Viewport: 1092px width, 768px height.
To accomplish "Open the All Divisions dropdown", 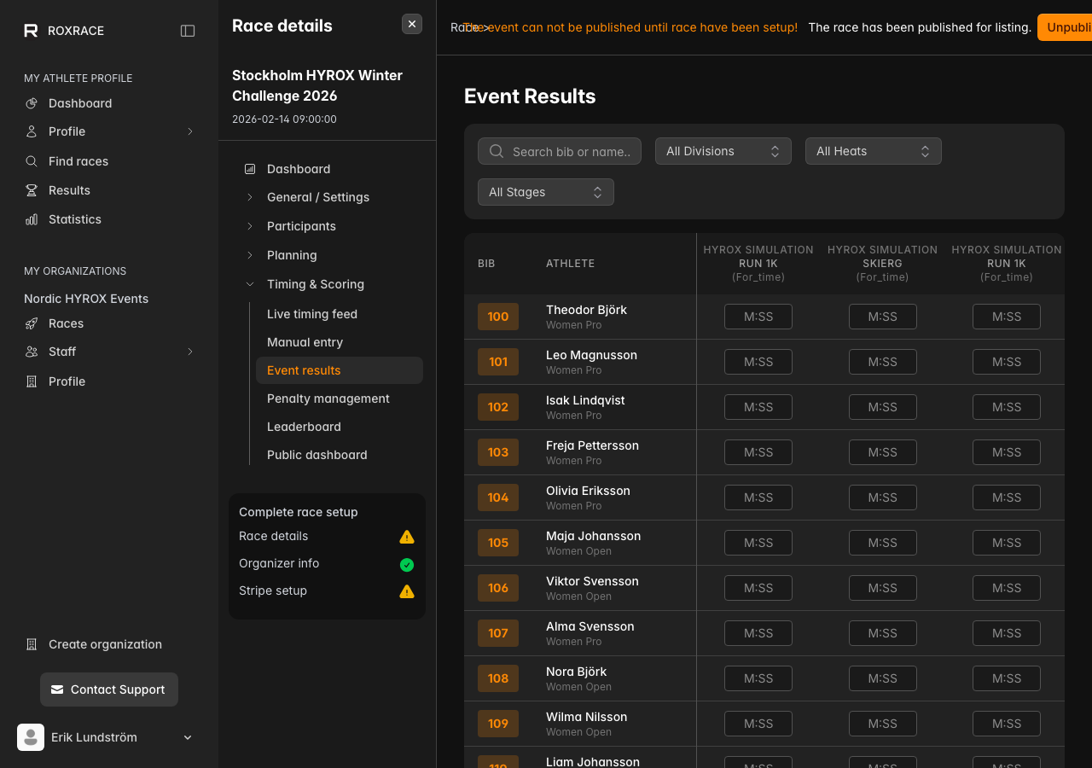I will pos(723,151).
